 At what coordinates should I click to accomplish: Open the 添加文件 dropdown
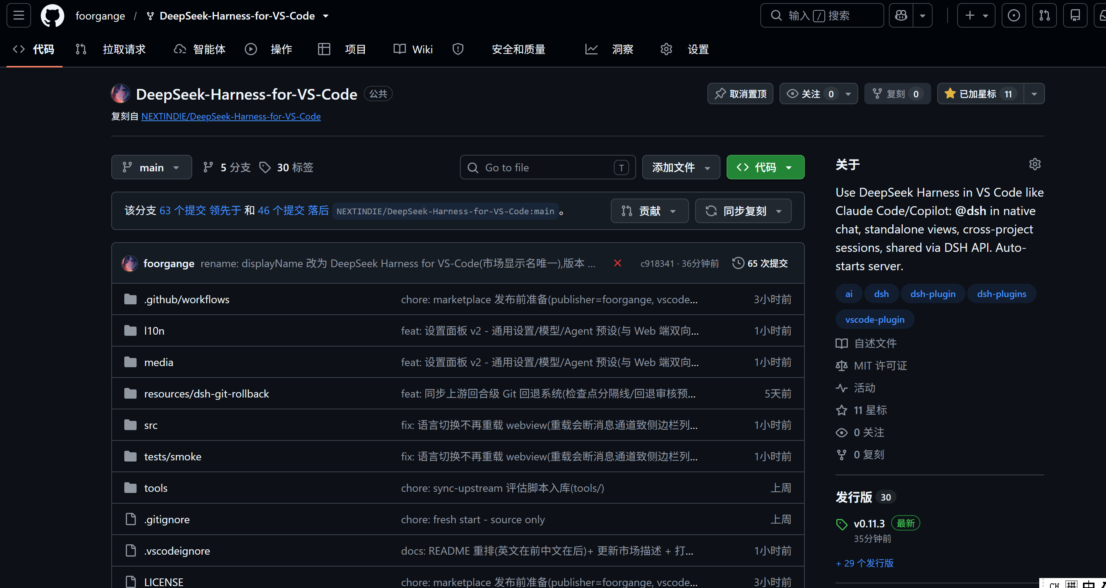click(x=681, y=167)
